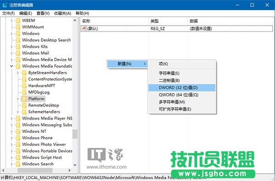This screenshot has height=181, width=275.
Task: Click the 名称 column header
Action: tap(115, 21)
